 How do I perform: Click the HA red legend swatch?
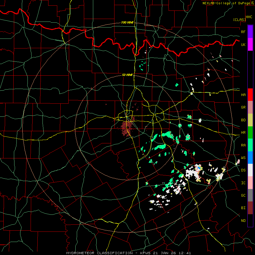pos(250,95)
